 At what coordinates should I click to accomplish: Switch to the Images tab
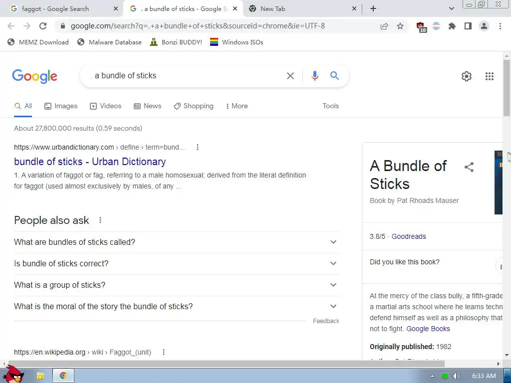pos(61,106)
